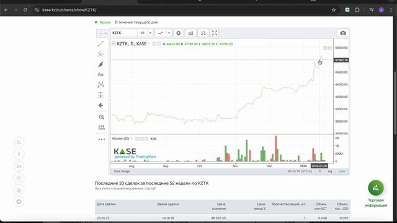Click the chart time 20:34:10 (UTC+6)
The image size is (397, 223).
[300, 172]
